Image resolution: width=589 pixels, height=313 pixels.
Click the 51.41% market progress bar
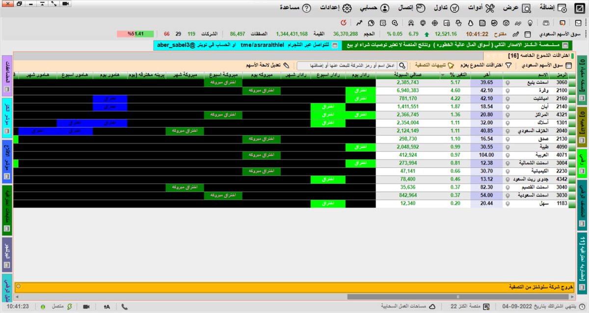pyautogui.click(x=135, y=34)
